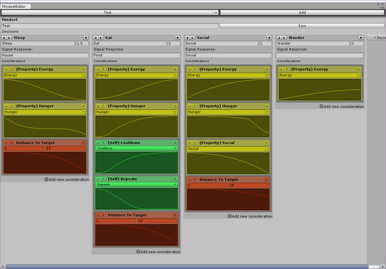
Task: Edit Social's Distance min value 1
Action: click(207, 185)
